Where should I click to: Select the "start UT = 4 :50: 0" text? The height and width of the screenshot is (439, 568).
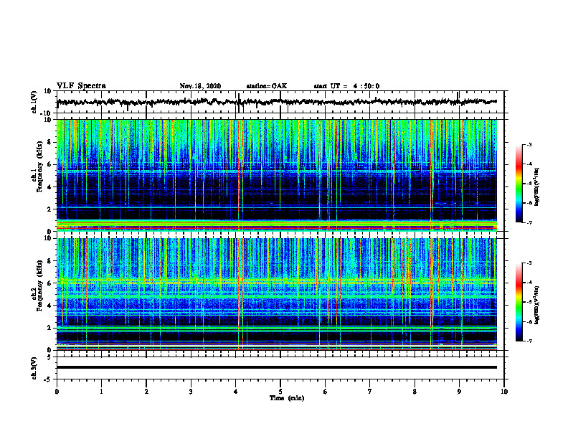pyautogui.click(x=346, y=86)
